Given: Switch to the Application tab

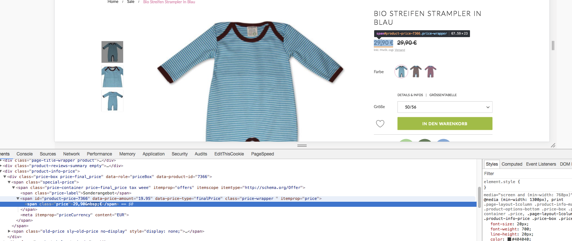Looking at the screenshot, I should coord(153,154).
